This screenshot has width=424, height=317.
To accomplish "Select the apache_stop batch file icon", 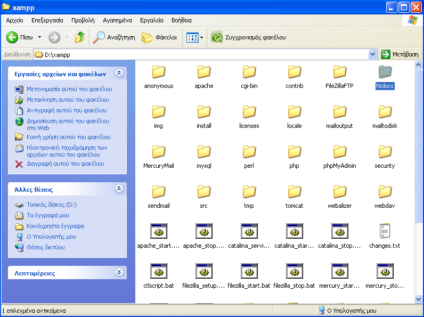I will coord(204,231).
